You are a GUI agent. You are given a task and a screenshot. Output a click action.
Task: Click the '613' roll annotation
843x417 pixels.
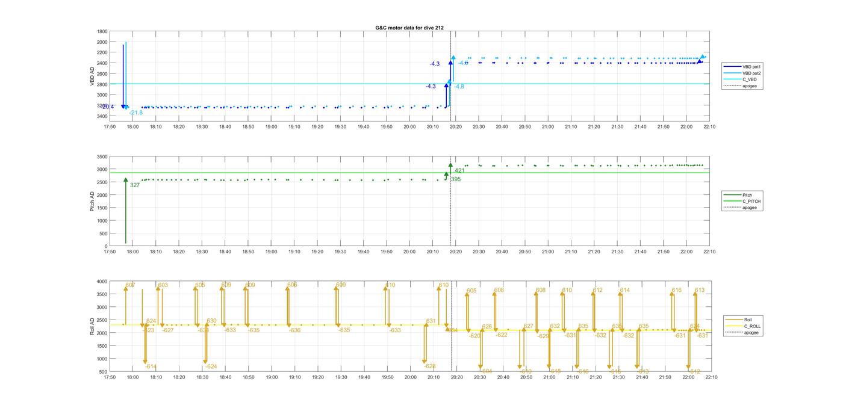pyautogui.click(x=700, y=291)
